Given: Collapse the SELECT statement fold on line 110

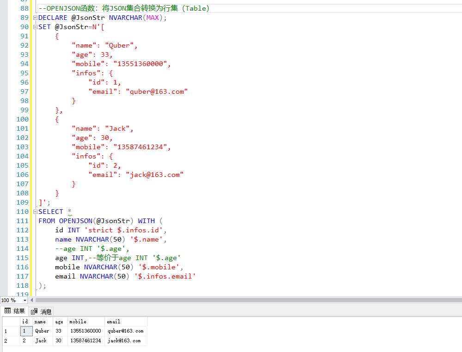Looking at the screenshot, I should click(x=35, y=212).
